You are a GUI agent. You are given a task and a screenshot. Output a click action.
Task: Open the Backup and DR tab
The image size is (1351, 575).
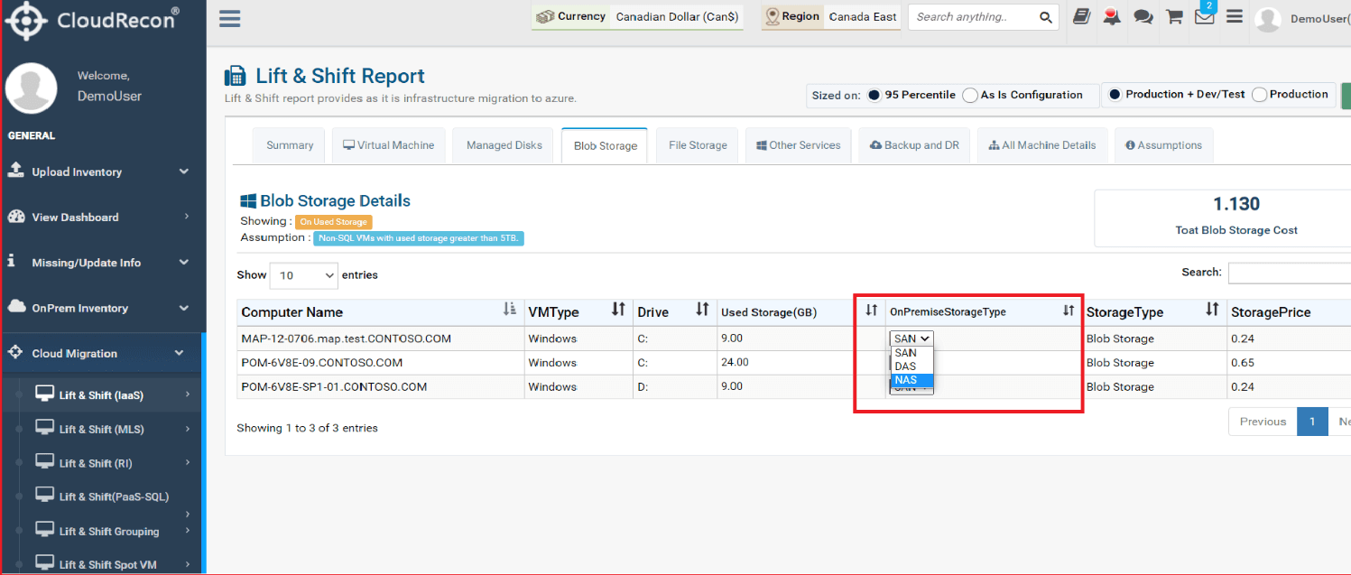coord(914,145)
